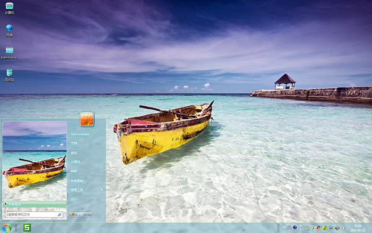
Task: Click the Shut down (关机) button
Action: [78, 214]
